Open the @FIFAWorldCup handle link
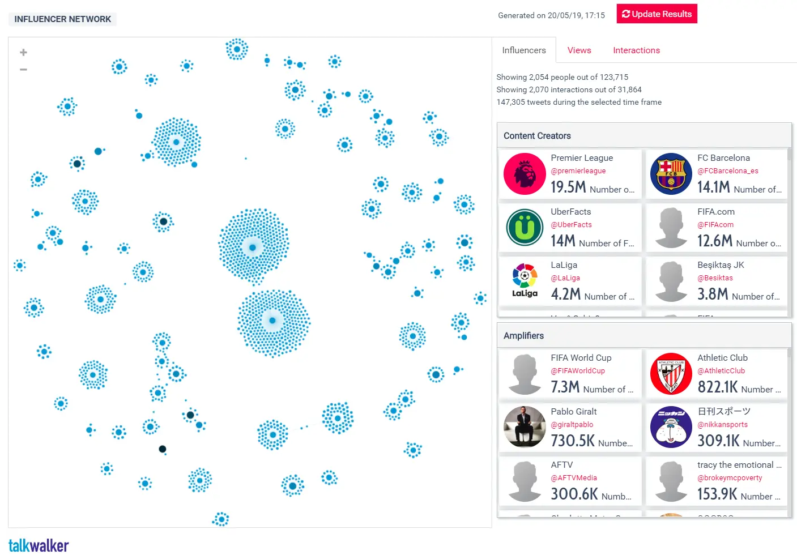 577,371
